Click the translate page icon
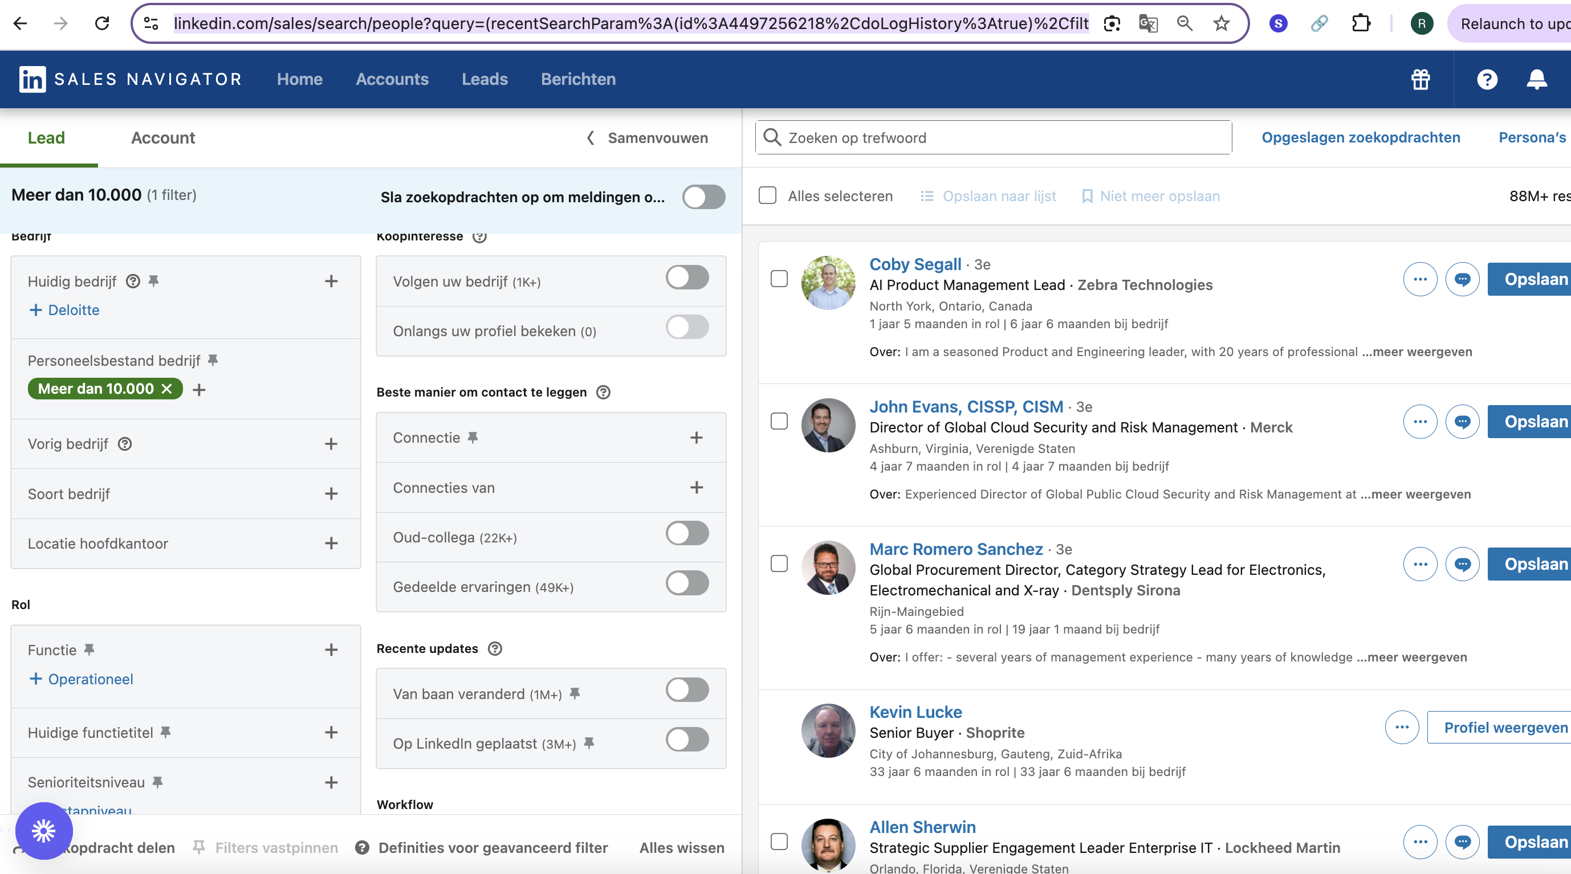The image size is (1571, 874). point(1148,24)
